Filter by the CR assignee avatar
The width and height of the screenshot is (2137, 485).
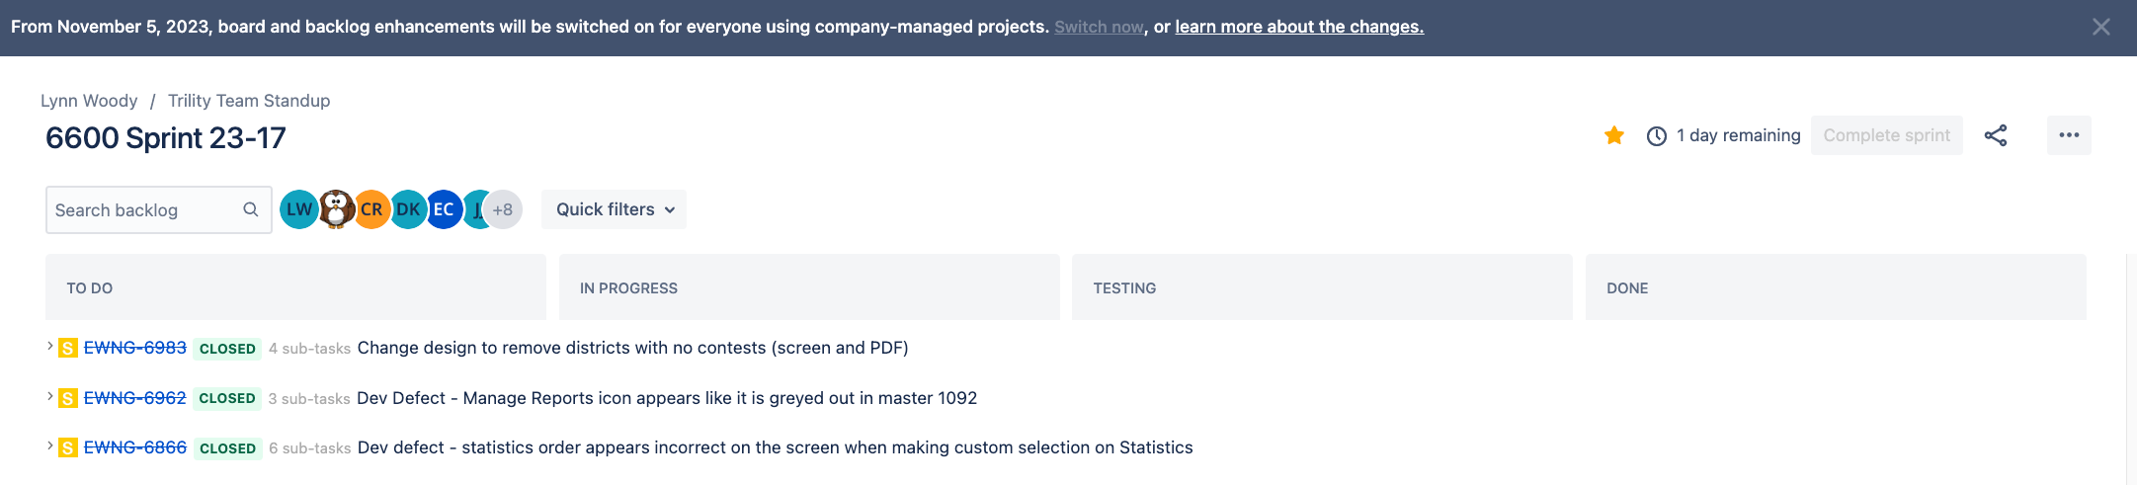tap(371, 209)
